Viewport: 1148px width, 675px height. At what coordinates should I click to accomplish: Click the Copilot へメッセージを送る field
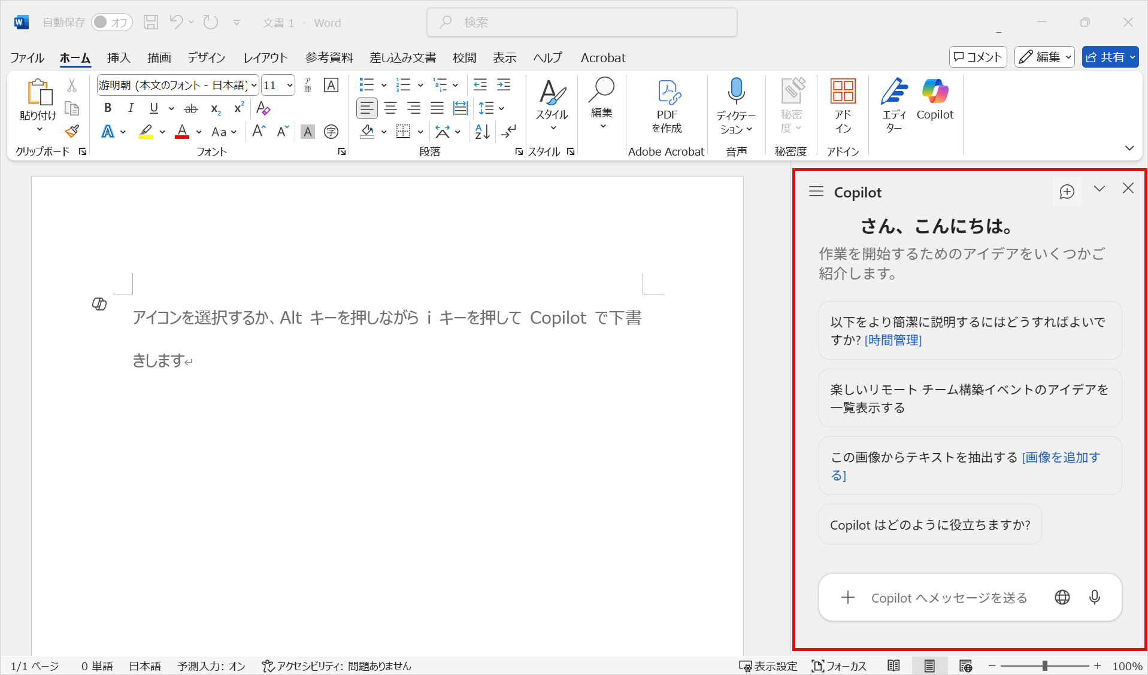click(x=949, y=598)
